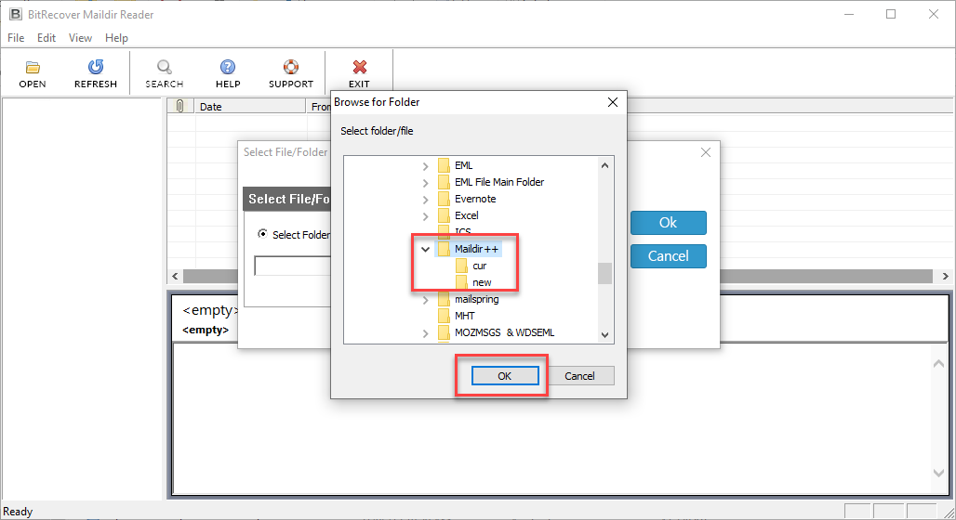Open the File menu
The height and width of the screenshot is (520, 956).
tap(16, 38)
